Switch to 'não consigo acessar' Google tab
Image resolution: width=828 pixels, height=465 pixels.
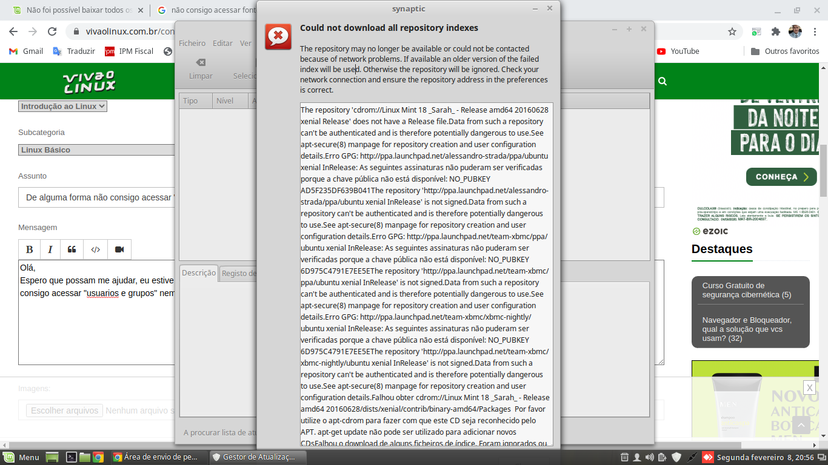point(206,10)
